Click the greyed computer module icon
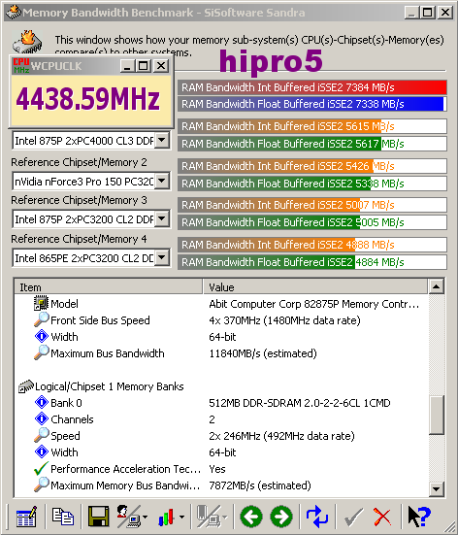This screenshot has height=535, width=458. tap(209, 517)
